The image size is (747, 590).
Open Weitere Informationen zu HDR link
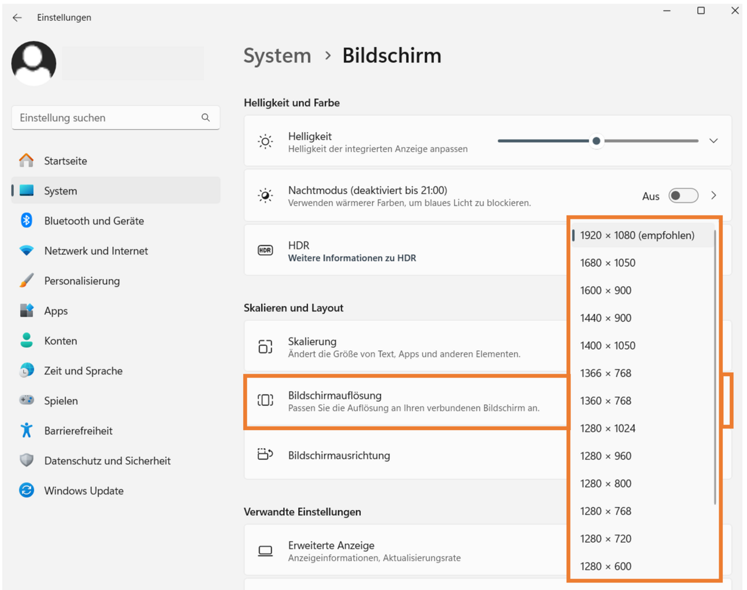pos(352,258)
